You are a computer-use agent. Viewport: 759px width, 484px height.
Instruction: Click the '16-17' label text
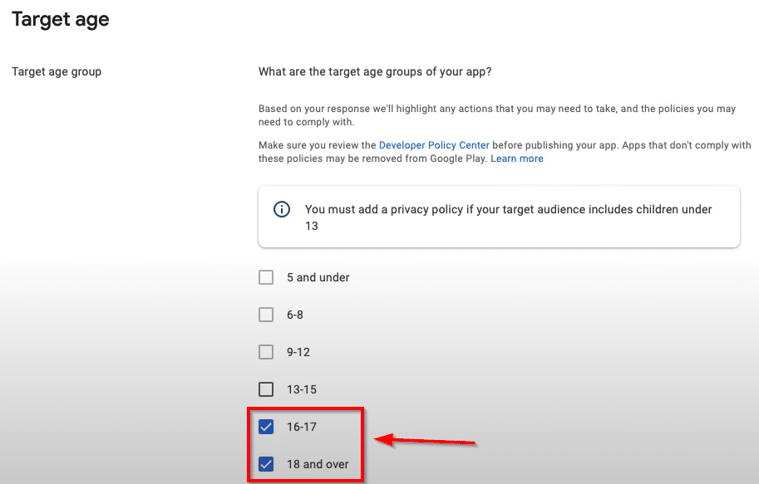tap(302, 427)
